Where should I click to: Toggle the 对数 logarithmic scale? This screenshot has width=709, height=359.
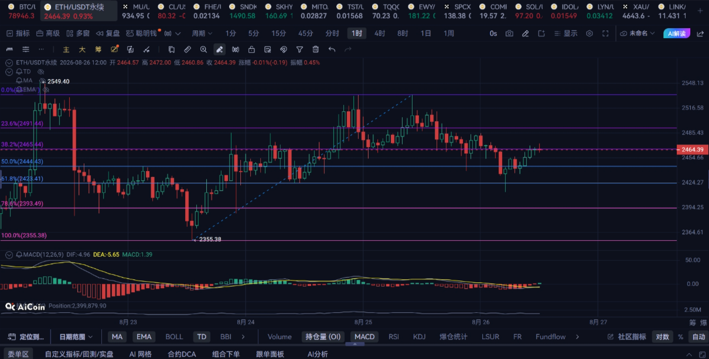(663, 337)
